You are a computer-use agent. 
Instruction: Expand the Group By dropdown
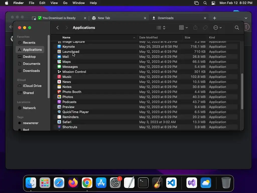pyautogui.click(x=183, y=28)
